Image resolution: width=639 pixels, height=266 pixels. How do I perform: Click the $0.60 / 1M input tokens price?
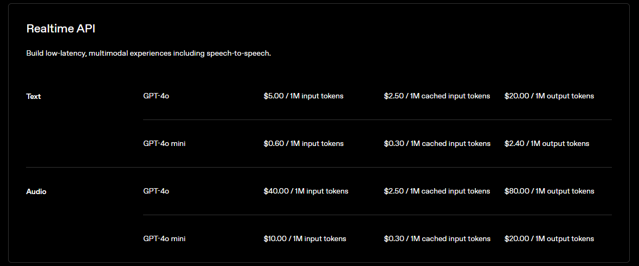304,144
